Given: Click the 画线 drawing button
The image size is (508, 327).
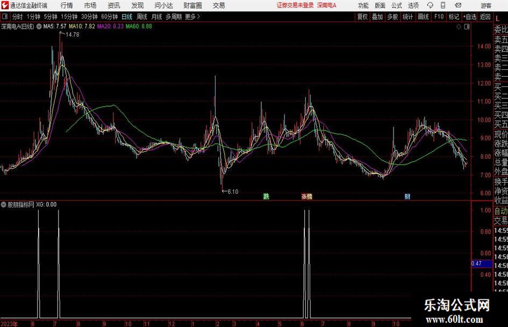Looking at the screenshot, I should [423, 17].
